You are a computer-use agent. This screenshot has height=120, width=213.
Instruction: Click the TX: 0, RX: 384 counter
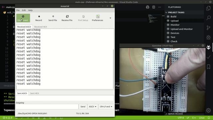[x=82, y=113]
